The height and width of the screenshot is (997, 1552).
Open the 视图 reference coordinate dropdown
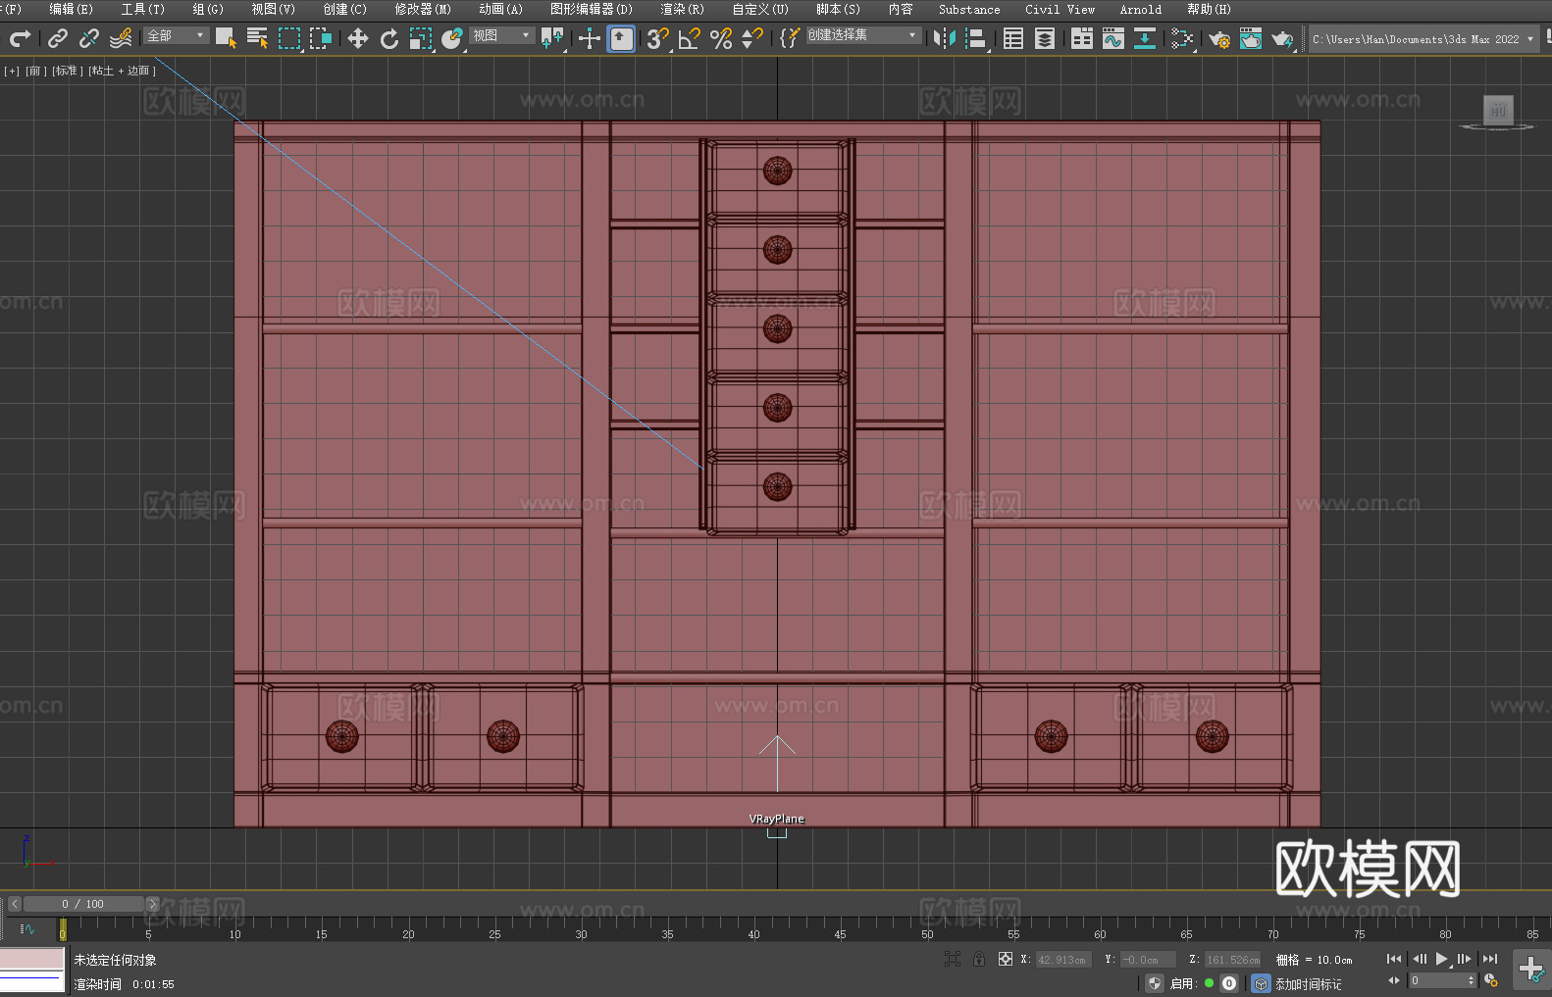pyautogui.click(x=501, y=35)
